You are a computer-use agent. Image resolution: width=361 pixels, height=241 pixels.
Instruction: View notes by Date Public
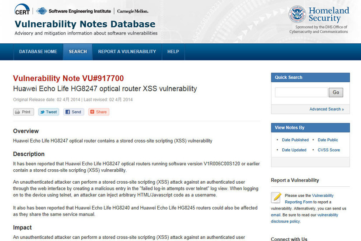[x=328, y=140]
